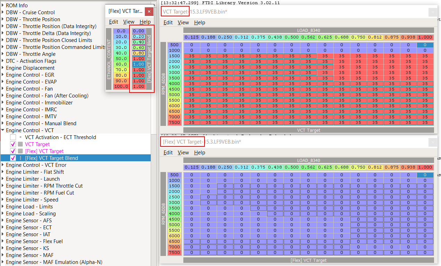Select the Engine Sensor - Flex Fuel tree item
Screen dimensions: 441x266
[x=34, y=241]
